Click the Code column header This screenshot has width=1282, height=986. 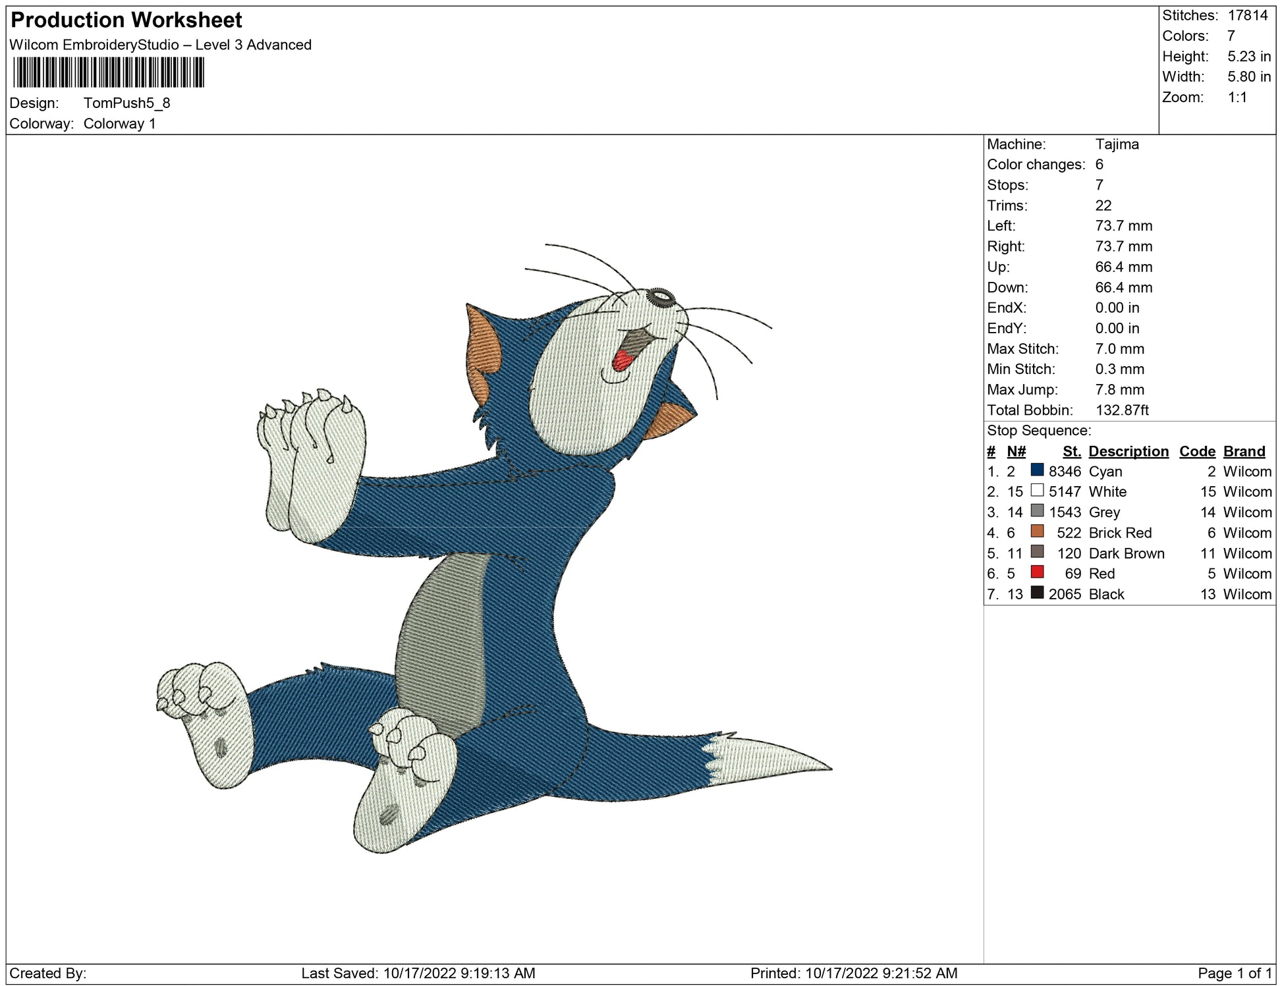coord(1197,451)
